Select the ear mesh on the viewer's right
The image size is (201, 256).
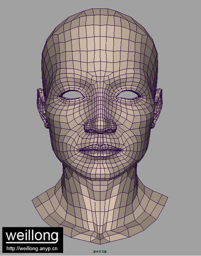coord(158,108)
